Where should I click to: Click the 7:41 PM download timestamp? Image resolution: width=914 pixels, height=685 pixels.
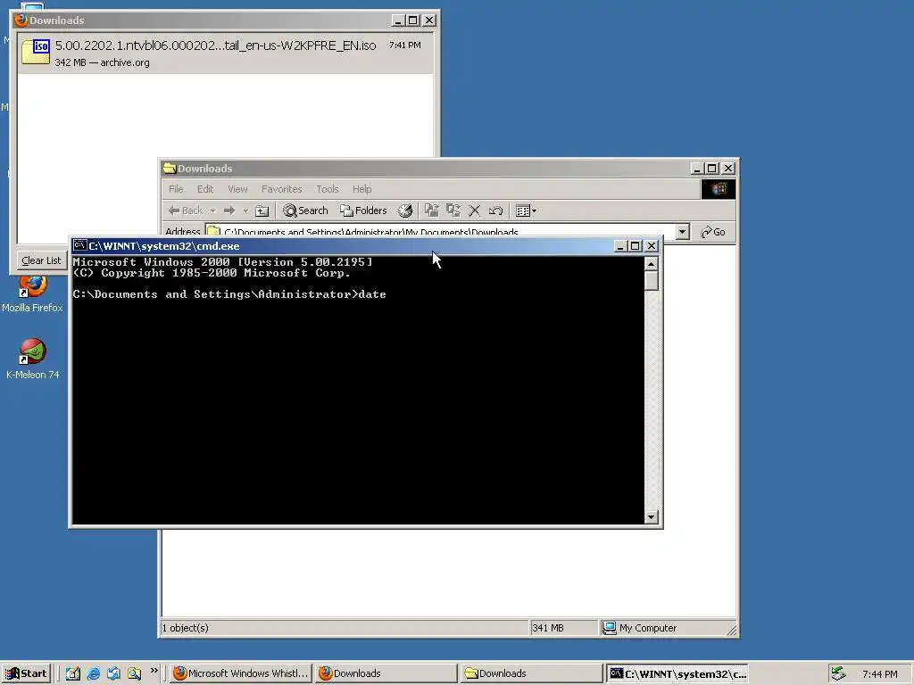pos(404,45)
